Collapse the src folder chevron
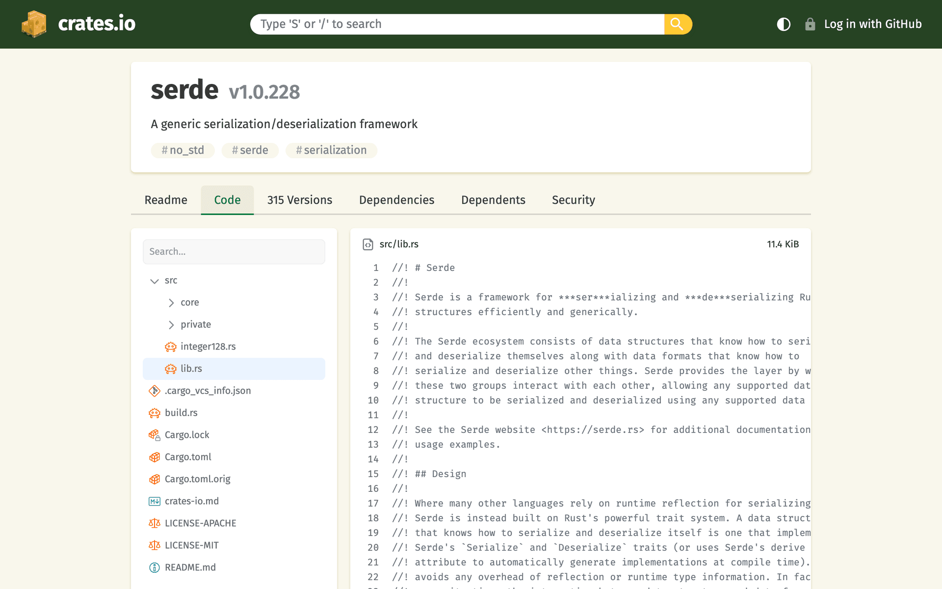 pyautogui.click(x=155, y=281)
